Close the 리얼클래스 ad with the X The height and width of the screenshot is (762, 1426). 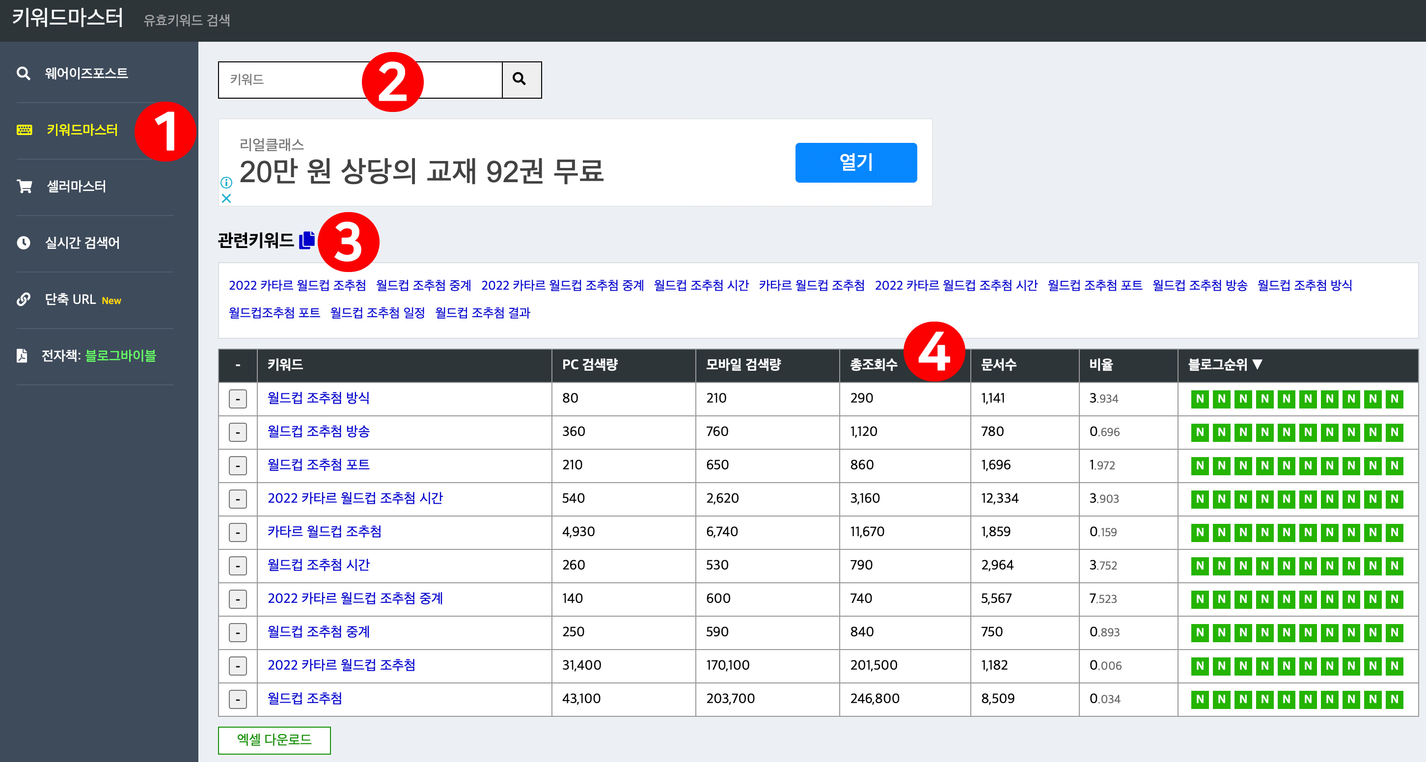coord(226,200)
